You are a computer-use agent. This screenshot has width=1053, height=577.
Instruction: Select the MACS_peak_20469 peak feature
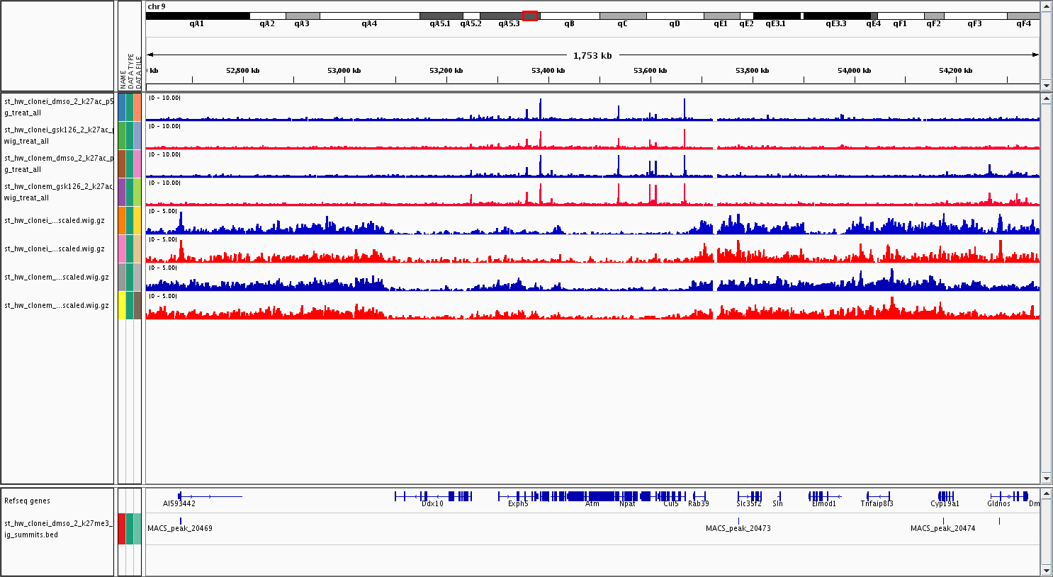click(180, 521)
